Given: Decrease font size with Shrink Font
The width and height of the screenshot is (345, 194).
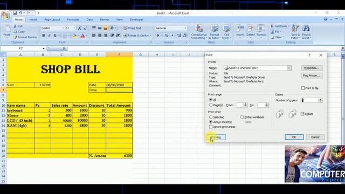Looking at the screenshot, I should 85,28.
